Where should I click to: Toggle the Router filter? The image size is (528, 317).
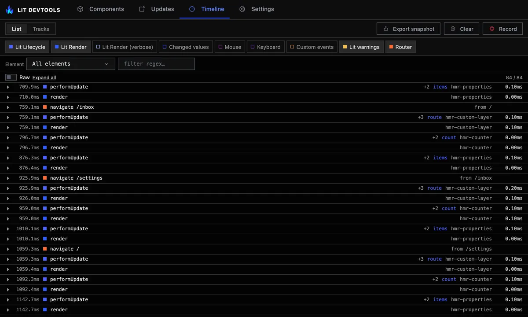click(400, 47)
